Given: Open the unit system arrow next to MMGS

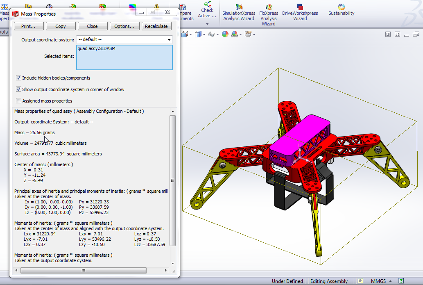Looking at the screenshot, I should [x=390, y=281].
